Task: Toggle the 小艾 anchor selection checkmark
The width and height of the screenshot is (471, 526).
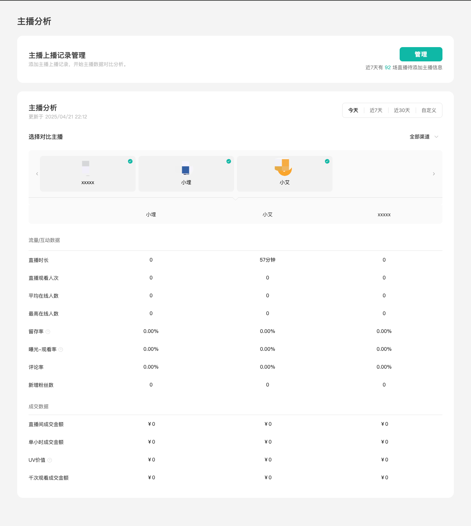Action: pyautogui.click(x=327, y=161)
